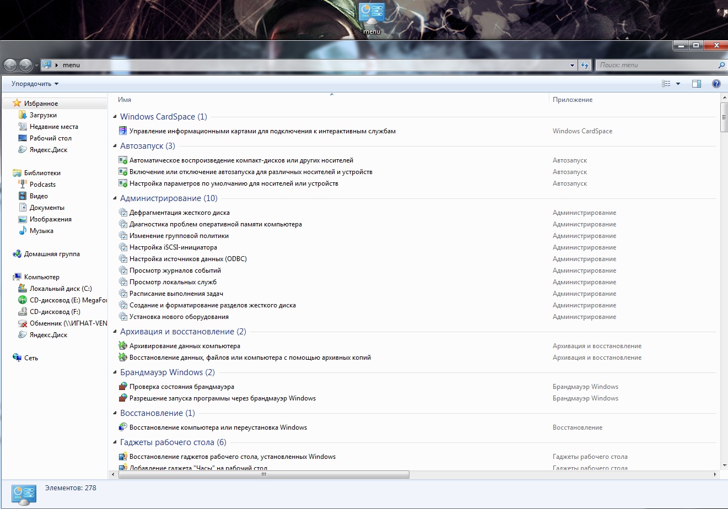Collapse the Администрирование group
This screenshot has width=728, height=509.
tap(115, 198)
